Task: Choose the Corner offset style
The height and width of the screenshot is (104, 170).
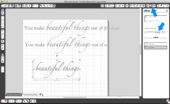Action: [156, 44]
